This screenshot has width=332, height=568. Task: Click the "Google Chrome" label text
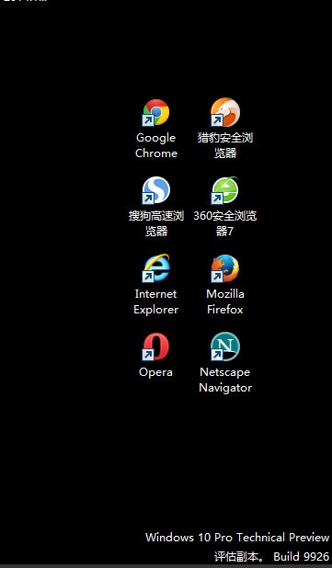tap(156, 145)
